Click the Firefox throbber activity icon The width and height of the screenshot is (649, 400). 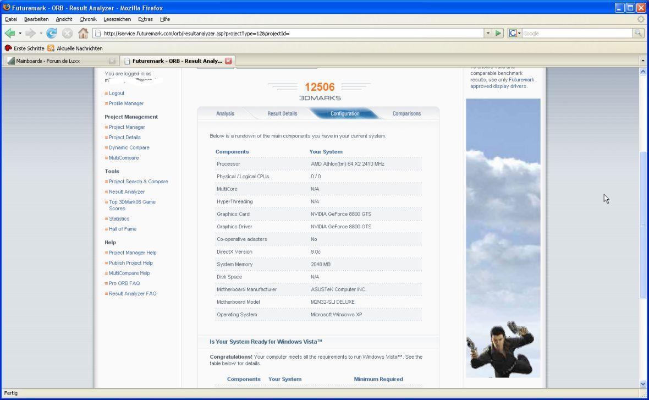(x=641, y=19)
